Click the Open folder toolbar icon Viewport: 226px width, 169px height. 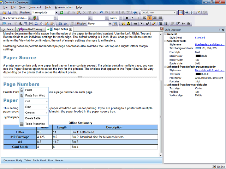tap(4, 13)
